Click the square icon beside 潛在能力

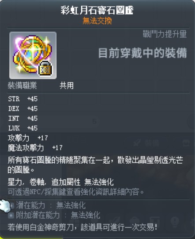tap(12, 206)
